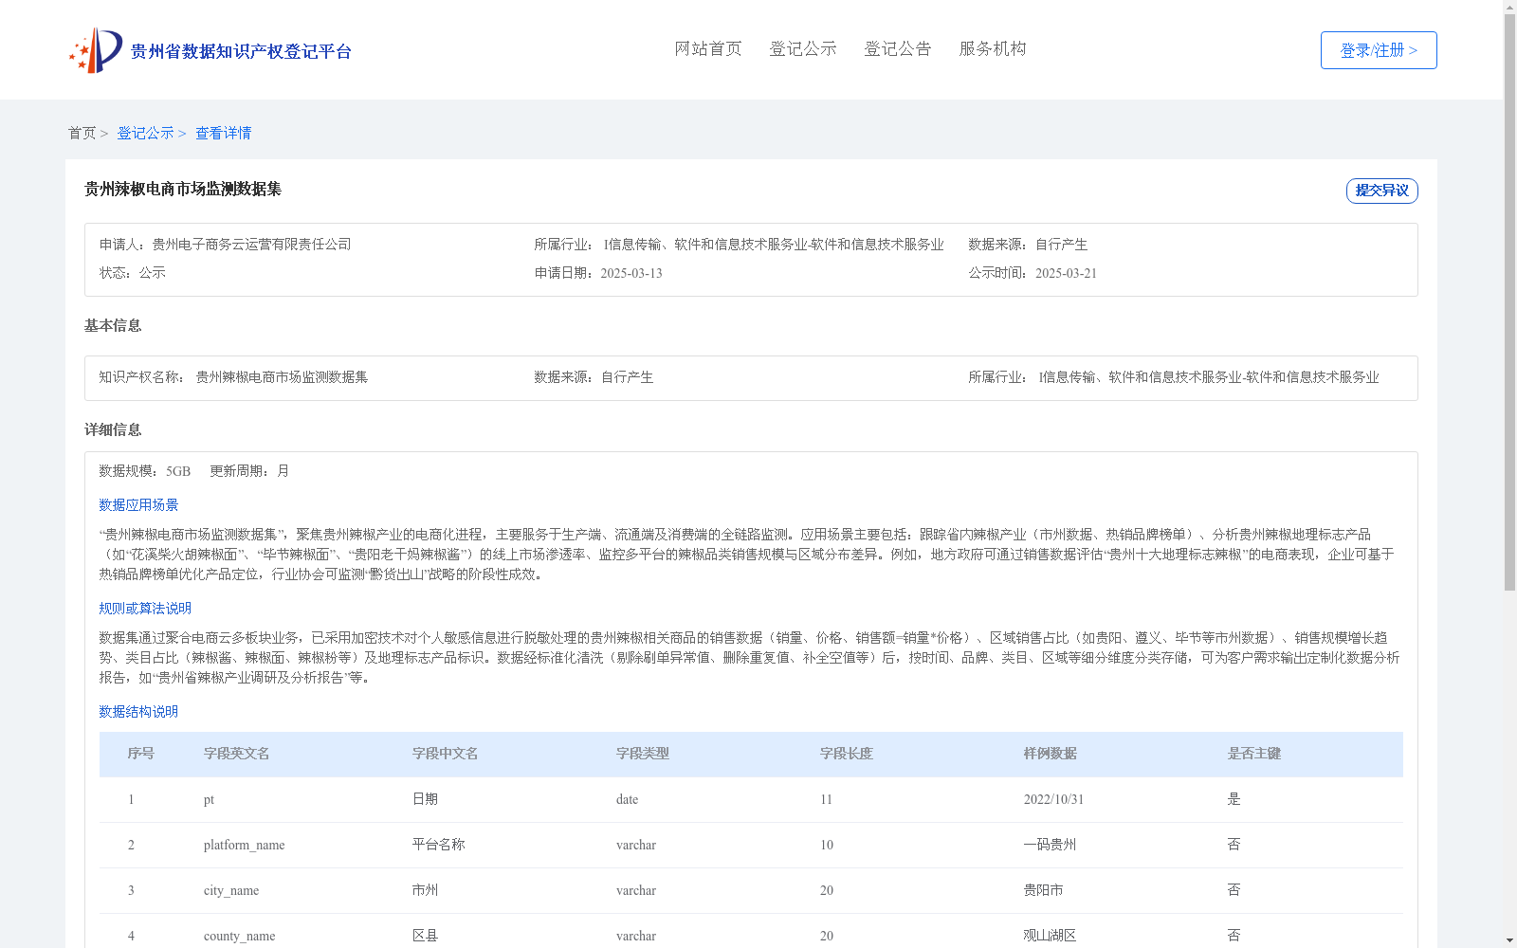
Task: Open the 网站首页 menu item
Action: [x=708, y=49]
